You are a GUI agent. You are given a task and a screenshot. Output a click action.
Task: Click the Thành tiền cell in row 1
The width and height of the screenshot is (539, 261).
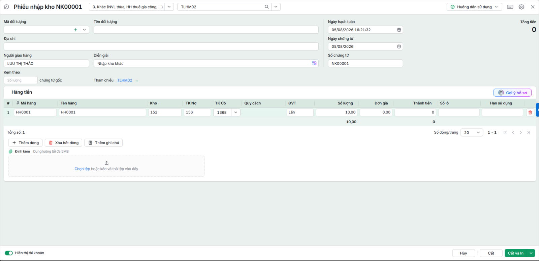[415, 112]
